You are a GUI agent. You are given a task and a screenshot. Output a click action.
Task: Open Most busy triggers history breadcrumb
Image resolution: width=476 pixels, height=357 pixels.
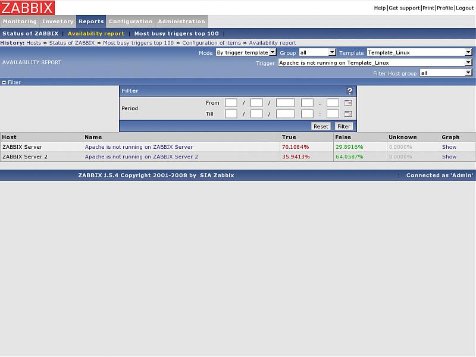click(x=139, y=43)
